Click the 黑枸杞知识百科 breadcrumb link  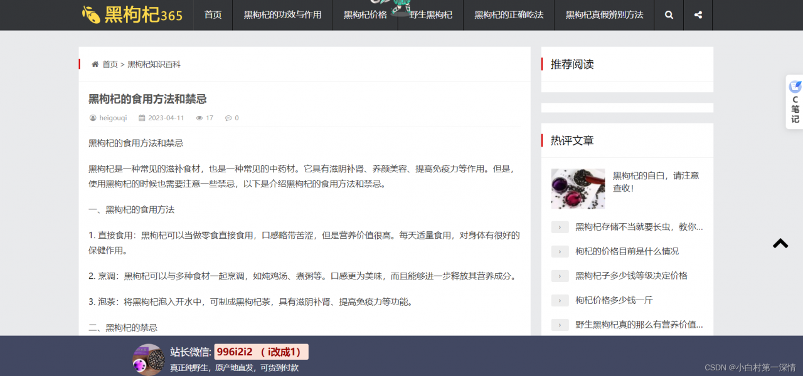pos(152,64)
